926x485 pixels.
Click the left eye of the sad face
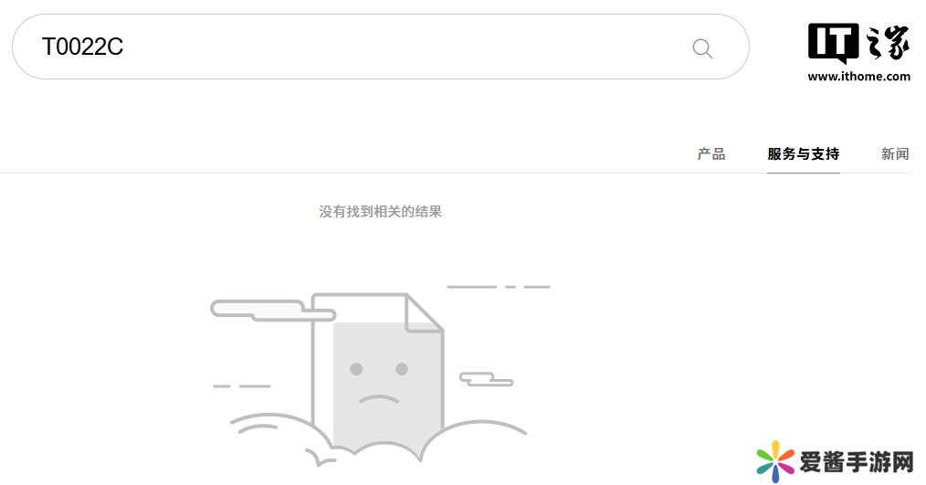pyautogui.click(x=356, y=369)
